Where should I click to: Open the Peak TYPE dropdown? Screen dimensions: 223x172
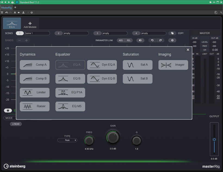67,140
